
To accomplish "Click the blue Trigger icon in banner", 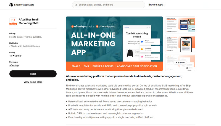I will point(142,42).
